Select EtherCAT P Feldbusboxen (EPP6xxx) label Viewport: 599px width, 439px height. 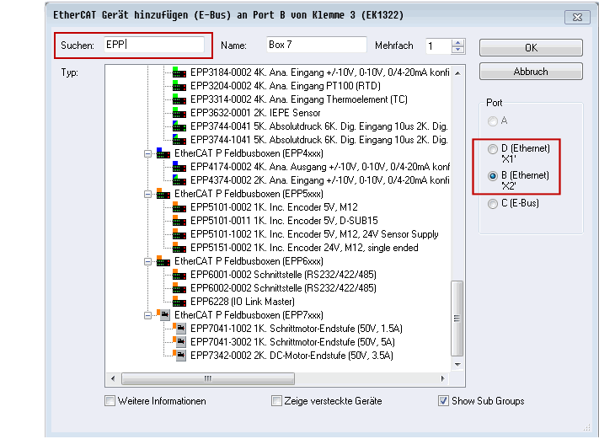point(249,261)
